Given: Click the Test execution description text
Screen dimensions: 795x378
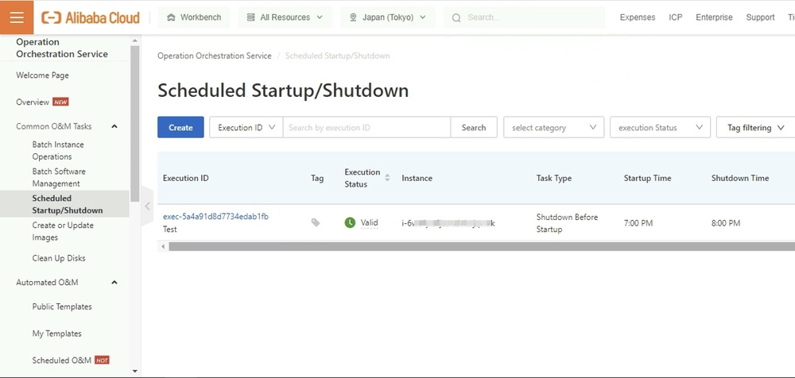Looking at the screenshot, I should click(170, 229).
